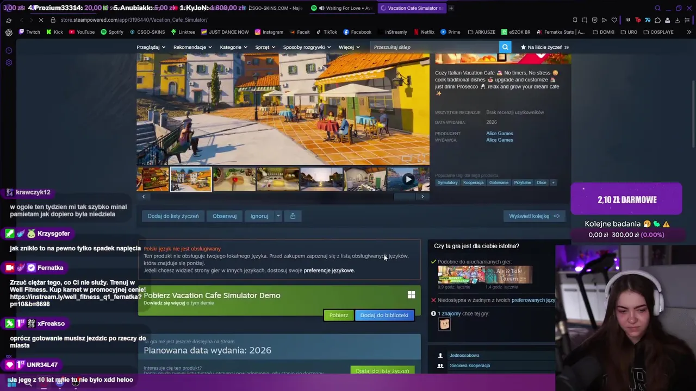The width and height of the screenshot is (696, 391).
Task: Open the preferencje językowe link
Action: pos(329,270)
